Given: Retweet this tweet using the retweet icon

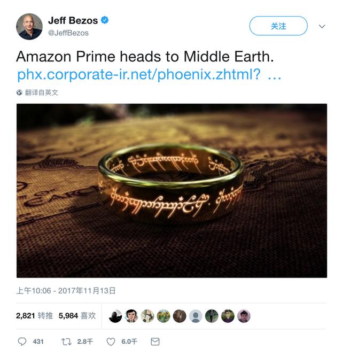Looking at the screenshot, I should point(68,341).
